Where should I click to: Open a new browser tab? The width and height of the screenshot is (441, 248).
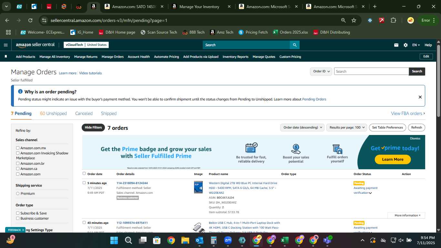point(374,6)
